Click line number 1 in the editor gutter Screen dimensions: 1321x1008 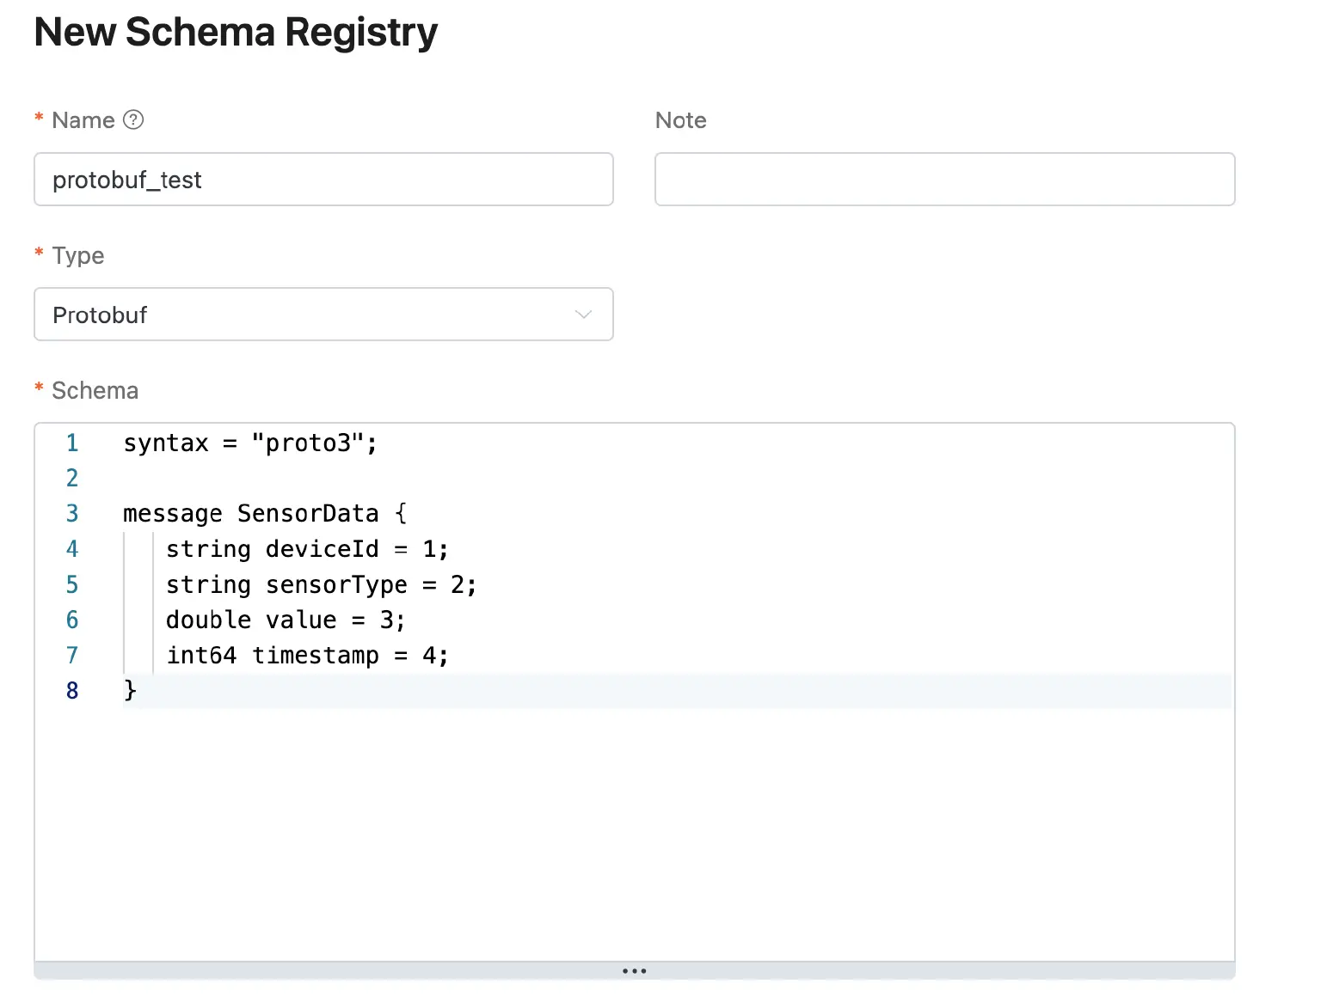72,443
